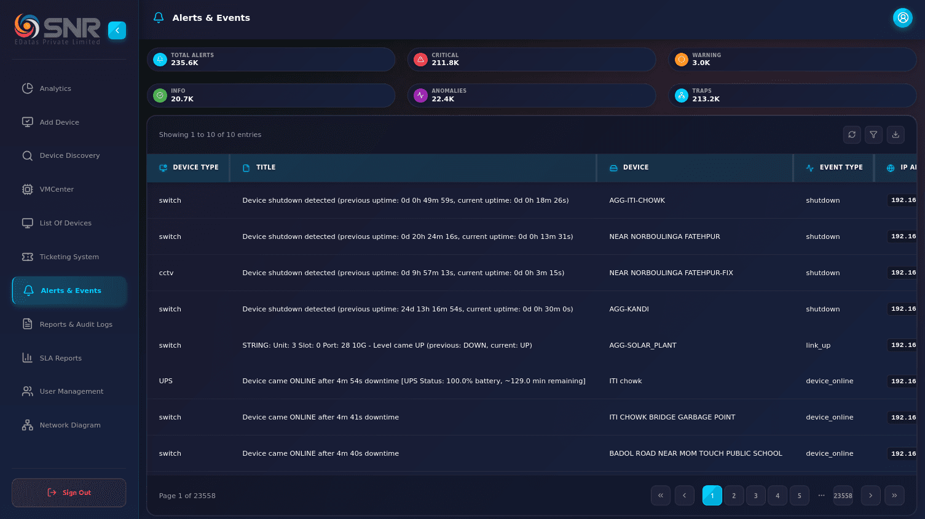Sort by the Device Type column header
The image size is (925, 519).
click(195, 168)
